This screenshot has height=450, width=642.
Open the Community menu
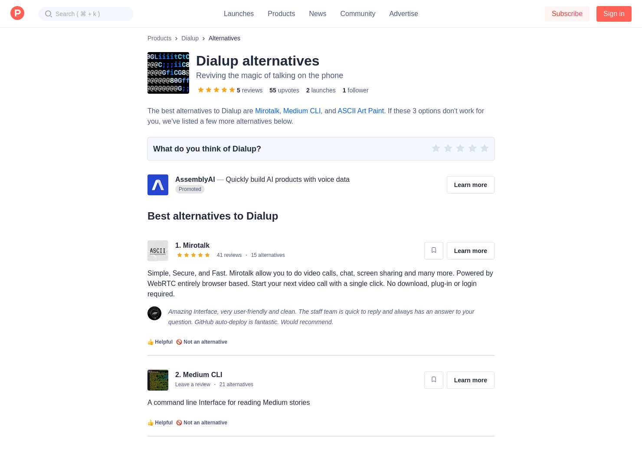(x=357, y=14)
